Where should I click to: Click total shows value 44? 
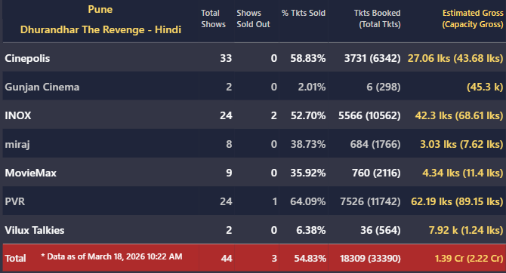[227, 259]
